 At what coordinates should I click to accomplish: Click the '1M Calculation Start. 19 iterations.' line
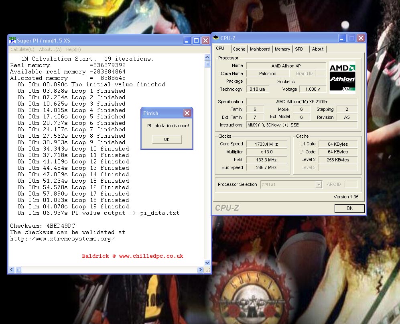click(x=88, y=59)
